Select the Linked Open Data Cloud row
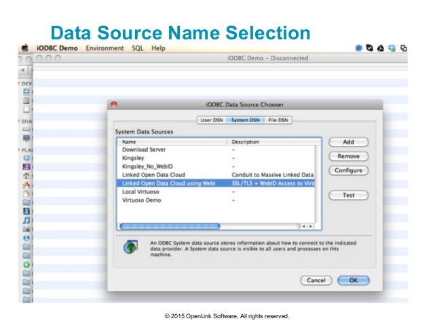Viewport: 433px width, 325px height. (x=216, y=175)
